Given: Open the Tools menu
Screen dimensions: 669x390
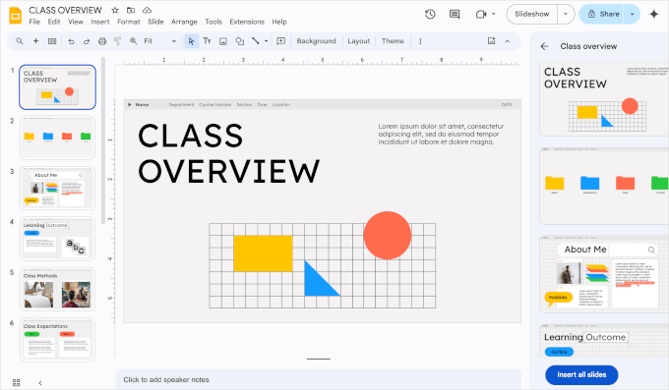Looking at the screenshot, I should point(213,22).
